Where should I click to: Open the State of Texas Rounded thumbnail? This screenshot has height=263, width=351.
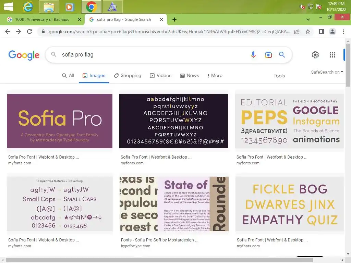click(174, 204)
